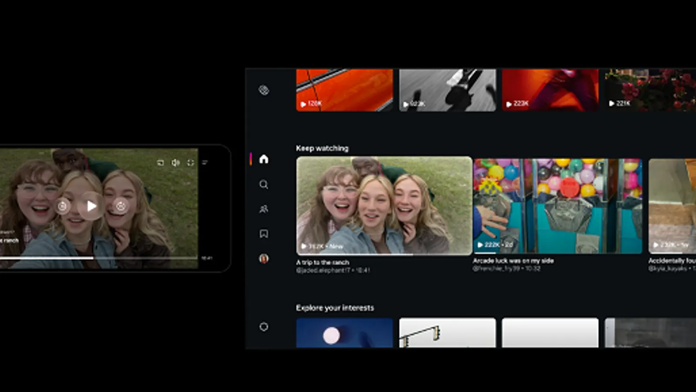Screen dimensions: 696x392
Task: Open the 'Arcade luck was on my side' thumbnail
Action: [558, 206]
